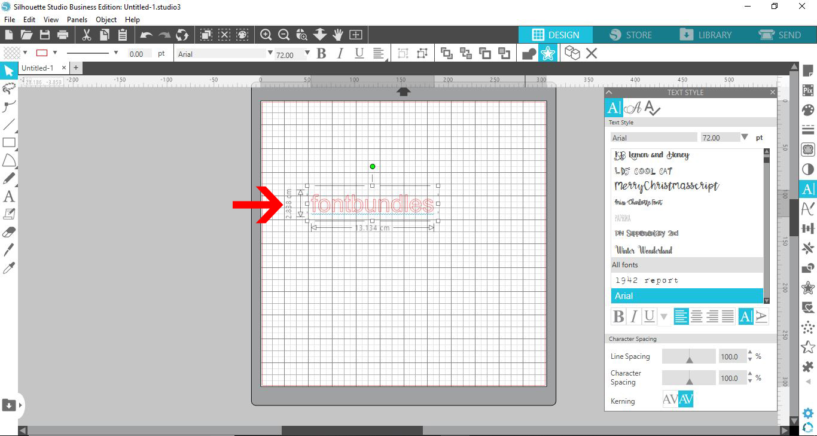Image resolution: width=817 pixels, height=436 pixels.
Task: Toggle Underline in the Text Style panel
Action: (x=649, y=316)
